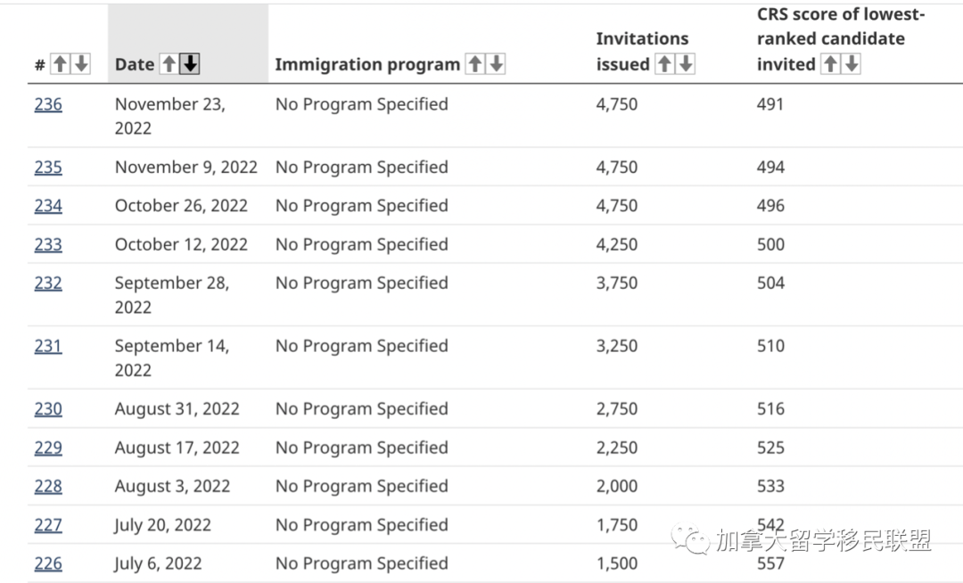Image resolution: width=963 pixels, height=583 pixels.
Task: Click the active Date descending sort arrow
Action: coord(190,64)
